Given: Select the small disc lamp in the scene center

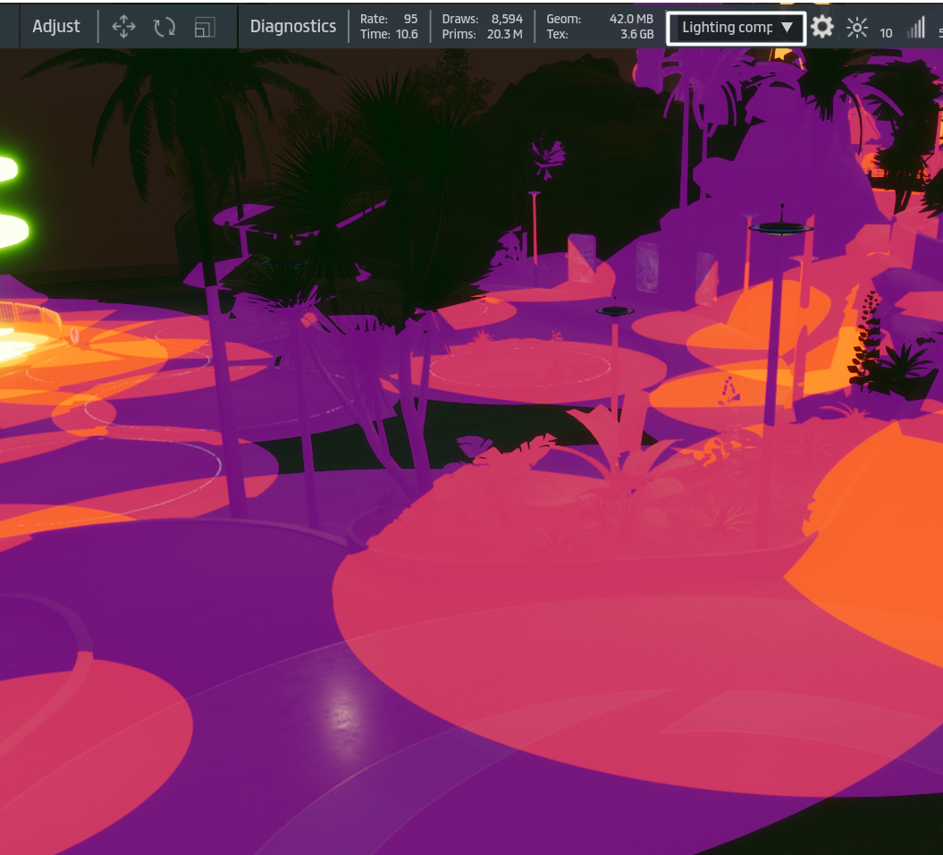Looking at the screenshot, I should point(615,311).
